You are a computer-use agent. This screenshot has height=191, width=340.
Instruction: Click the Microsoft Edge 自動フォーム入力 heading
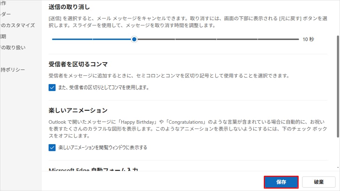tap(93, 169)
